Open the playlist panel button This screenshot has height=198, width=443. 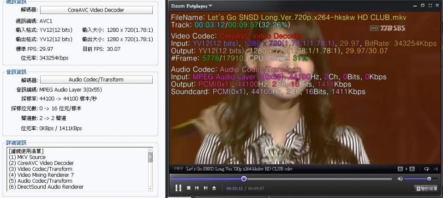coord(426,188)
